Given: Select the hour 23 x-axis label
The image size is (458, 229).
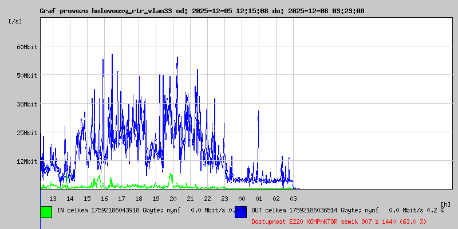Looking at the screenshot, I should [x=224, y=199].
